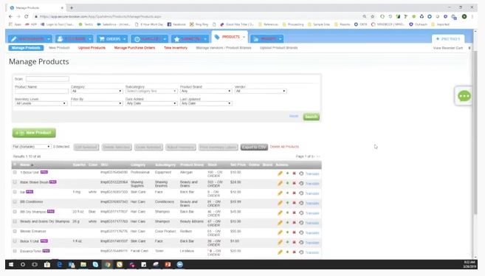485x276 pixels.
Task: Click the green Search button
Action: tap(311, 117)
